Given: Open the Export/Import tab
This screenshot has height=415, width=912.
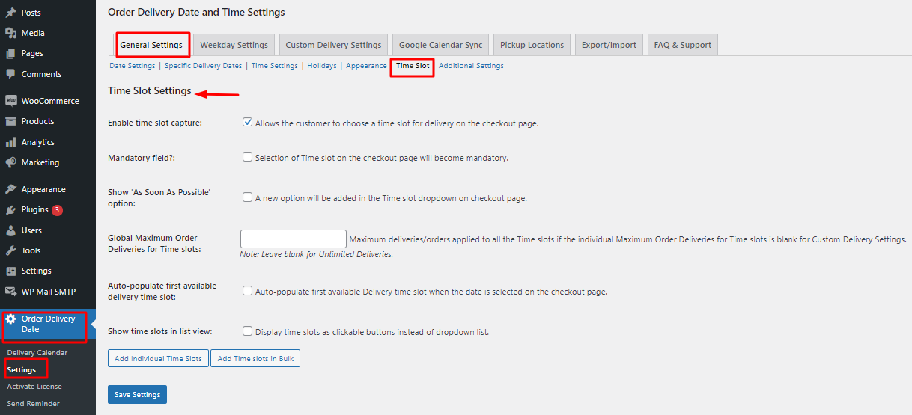Looking at the screenshot, I should pos(609,45).
